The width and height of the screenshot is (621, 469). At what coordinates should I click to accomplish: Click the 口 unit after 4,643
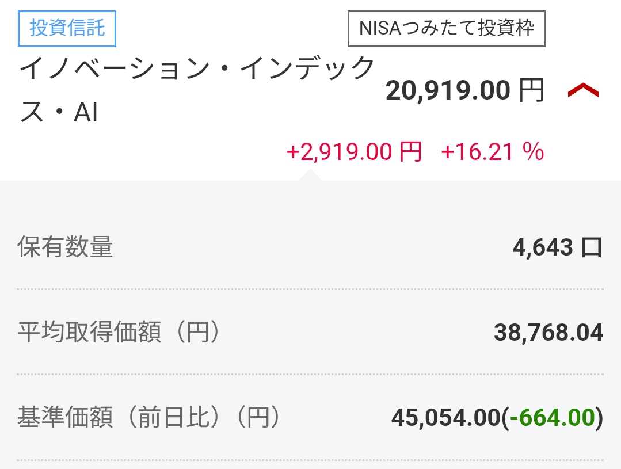tap(592, 247)
